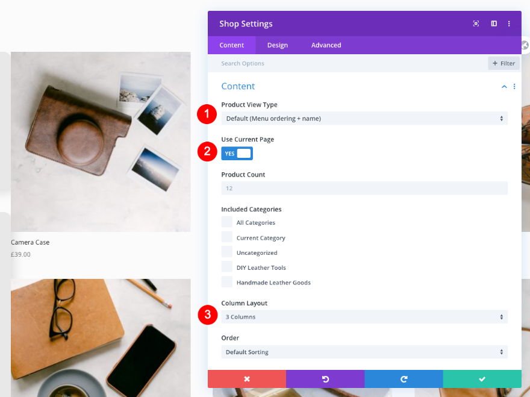Collapse the Content section
The image size is (530, 397).
[504, 86]
